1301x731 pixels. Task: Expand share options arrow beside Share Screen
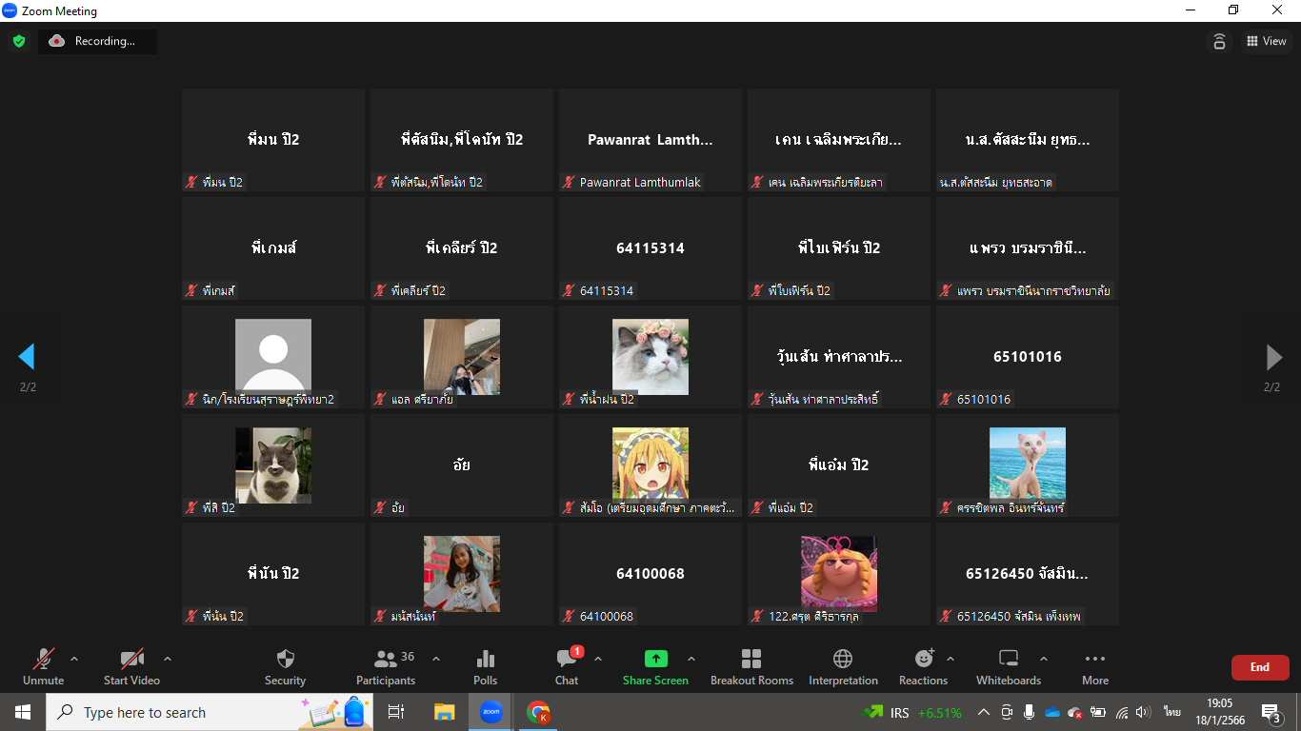691,659
